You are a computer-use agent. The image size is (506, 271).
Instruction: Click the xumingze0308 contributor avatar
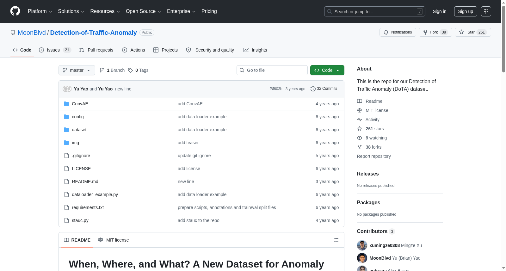click(x=362, y=245)
